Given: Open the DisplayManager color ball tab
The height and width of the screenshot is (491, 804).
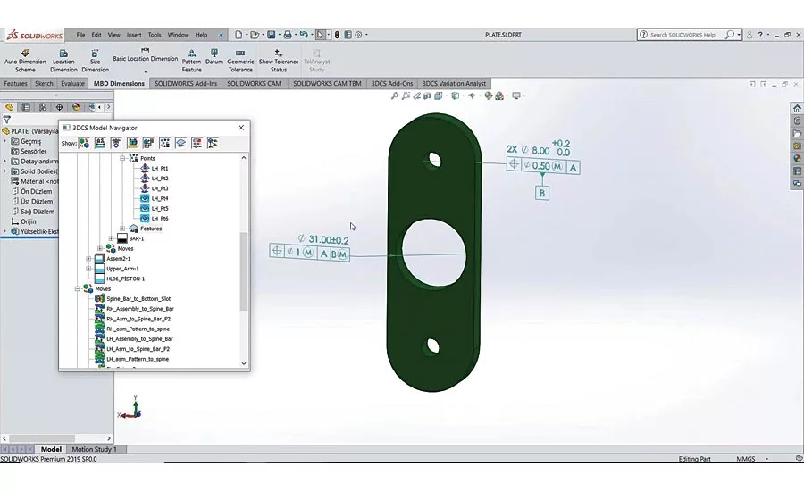Looking at the screenshot, I should (x=76, y=107).
